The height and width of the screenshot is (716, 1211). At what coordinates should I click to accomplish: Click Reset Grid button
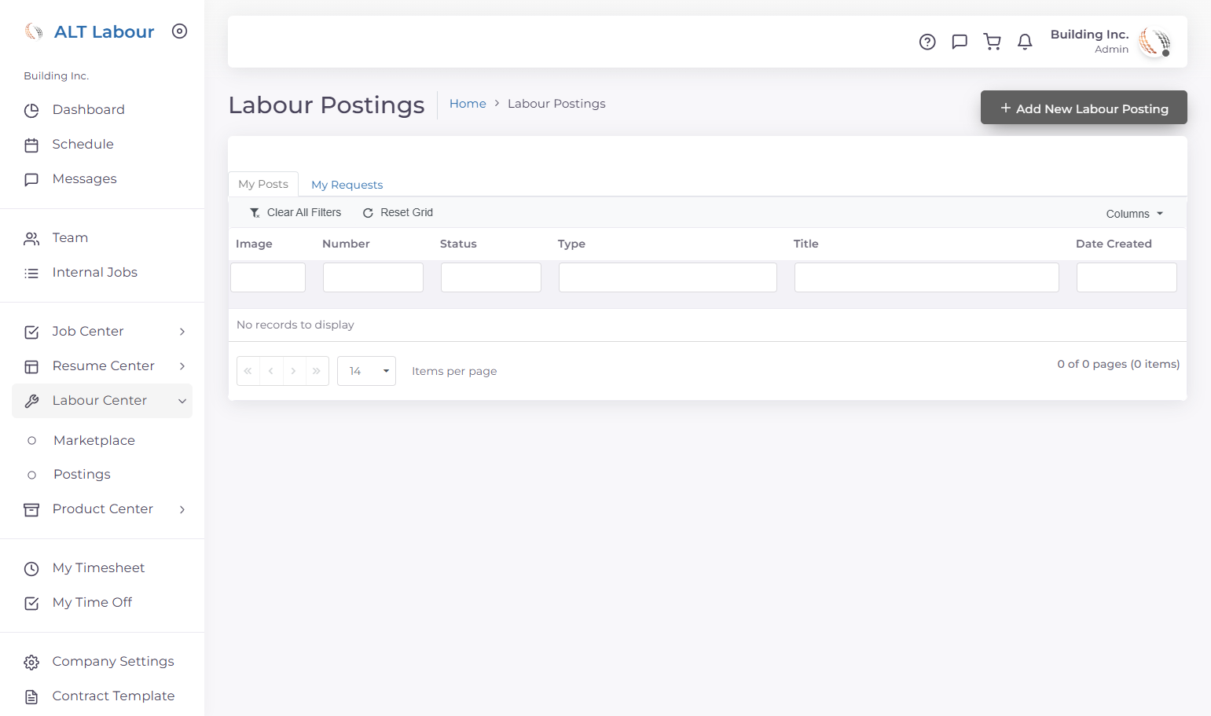coord(398,213)
